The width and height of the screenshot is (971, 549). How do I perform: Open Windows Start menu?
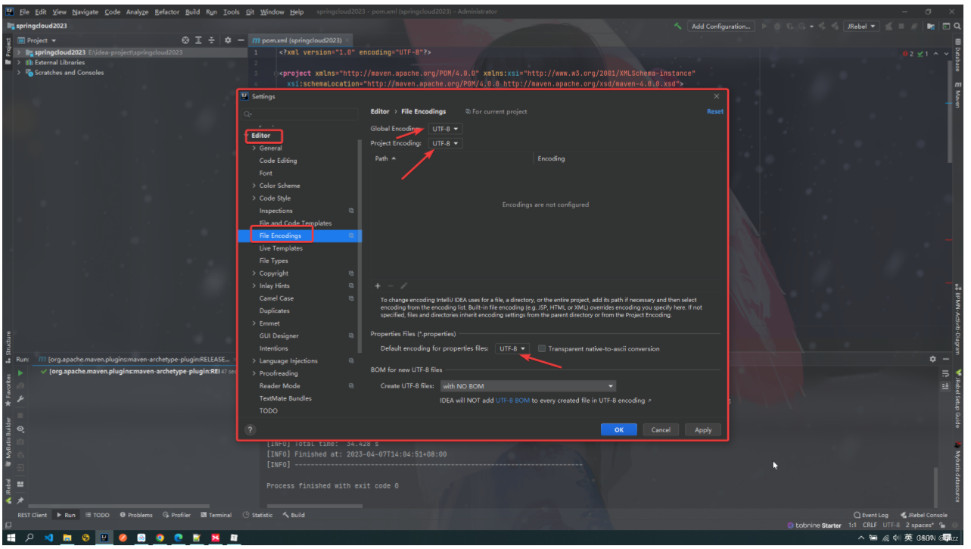(x=11, y=538)
